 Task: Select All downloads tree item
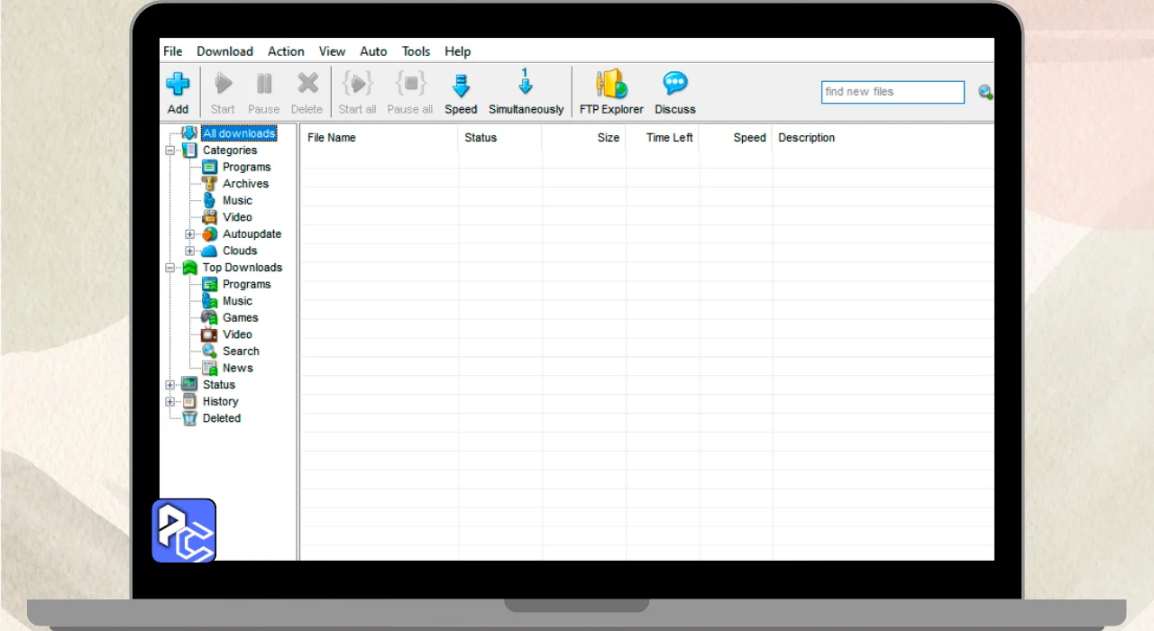click(239, 133)
